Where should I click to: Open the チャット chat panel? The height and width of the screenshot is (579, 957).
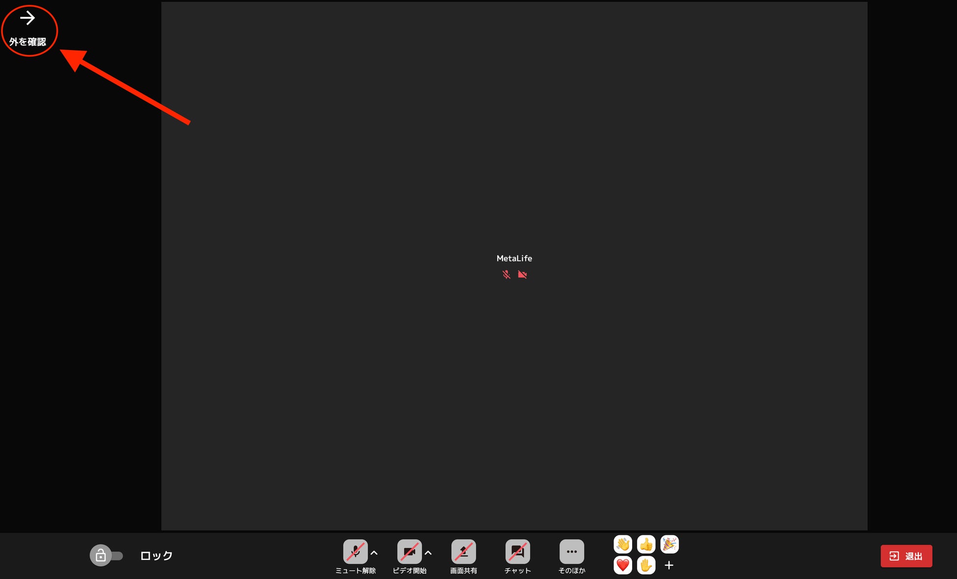(517, 552)
